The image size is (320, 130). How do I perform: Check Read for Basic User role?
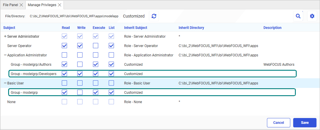64,83
